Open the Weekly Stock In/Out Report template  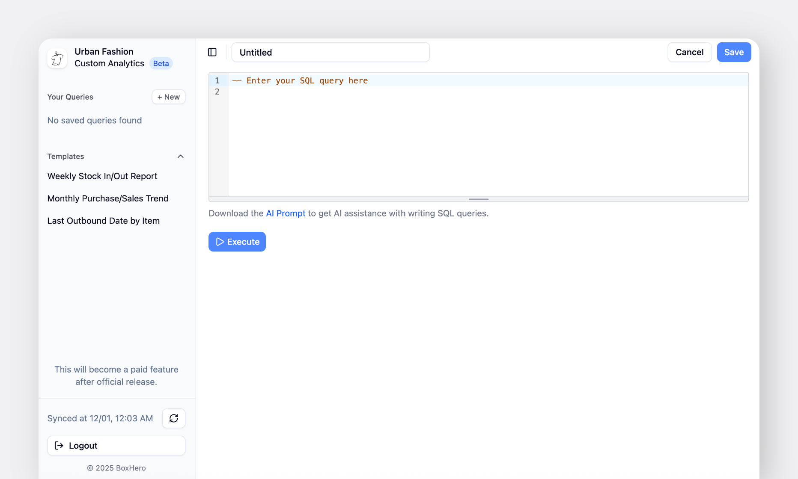(x=102, y=176)
